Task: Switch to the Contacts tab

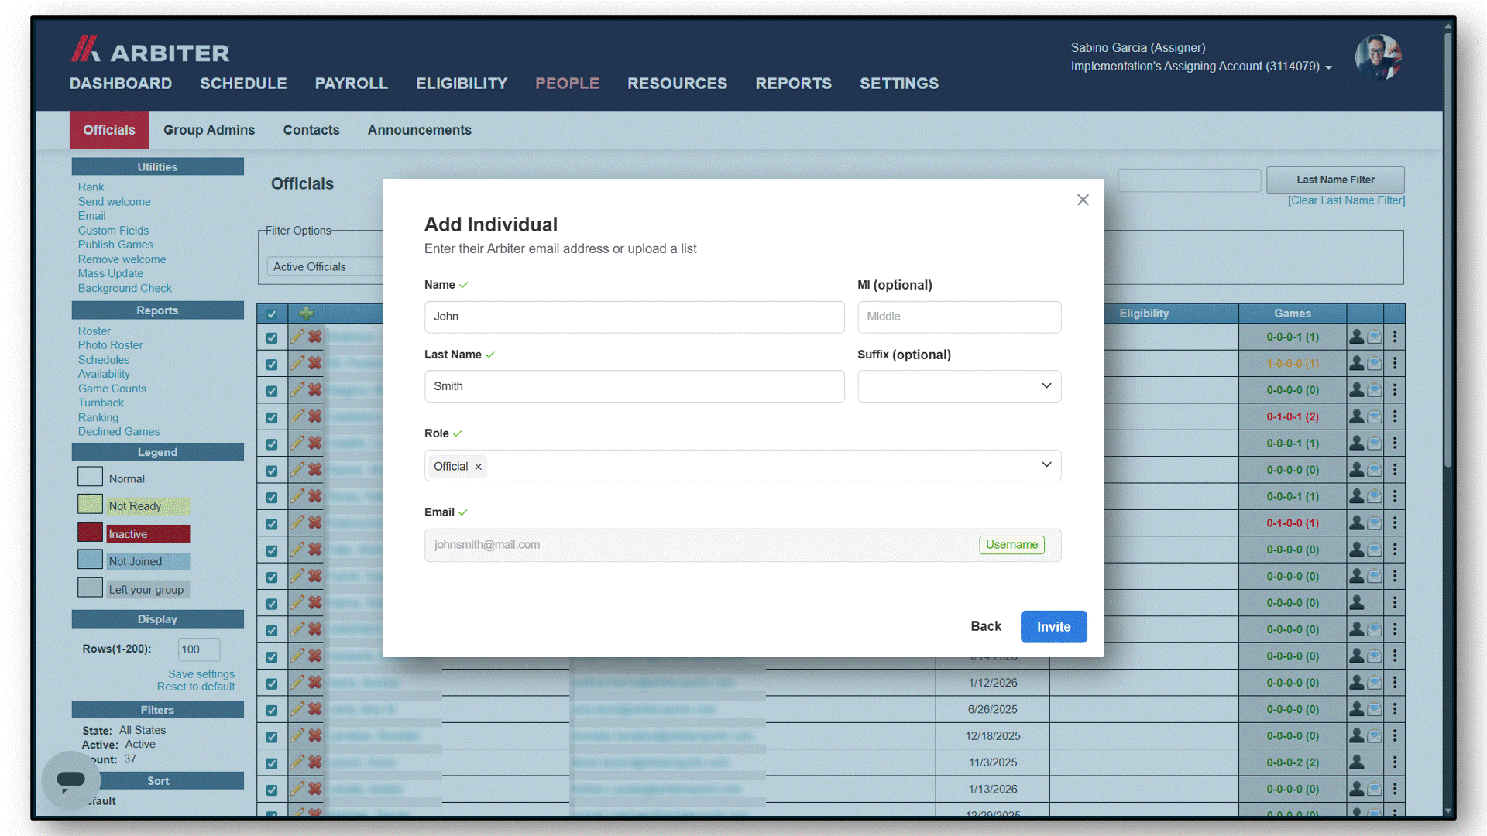Action: (311, 130)
